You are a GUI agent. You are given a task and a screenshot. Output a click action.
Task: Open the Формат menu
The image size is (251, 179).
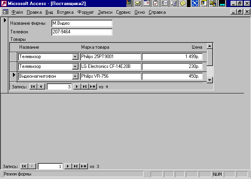(x=85, y=12)
